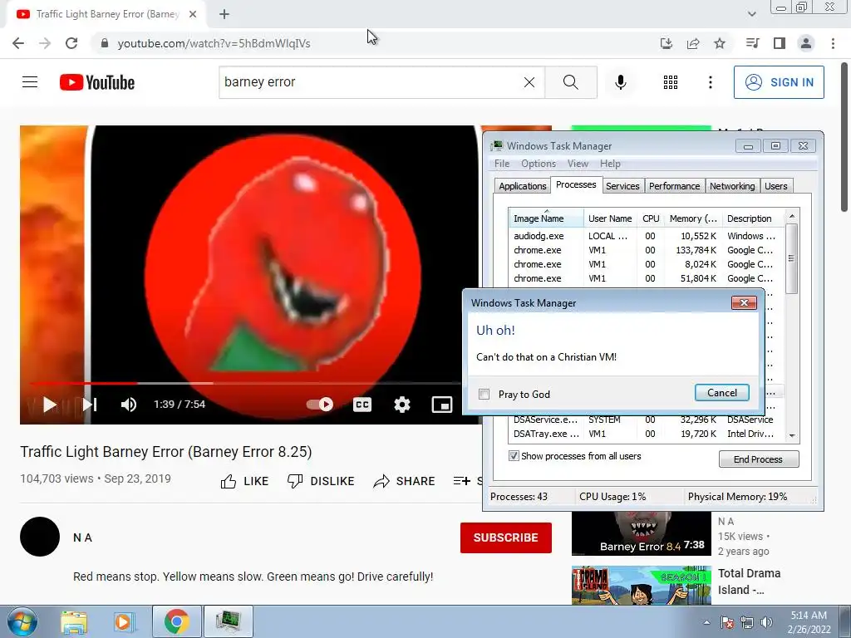This screenshot has width=851, height=638.
Task: Install or download page icon in address bar
Action: (x=666, y=43)
